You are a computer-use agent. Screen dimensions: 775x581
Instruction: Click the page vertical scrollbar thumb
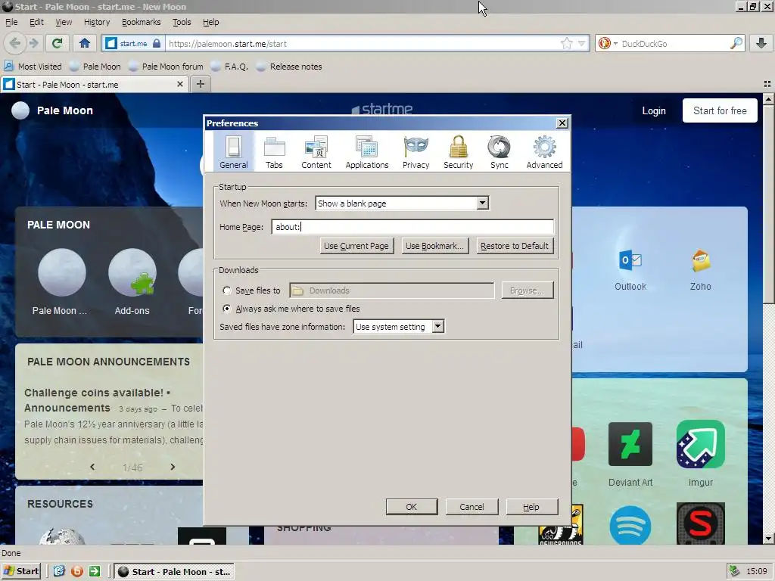(x=769, y=204)
